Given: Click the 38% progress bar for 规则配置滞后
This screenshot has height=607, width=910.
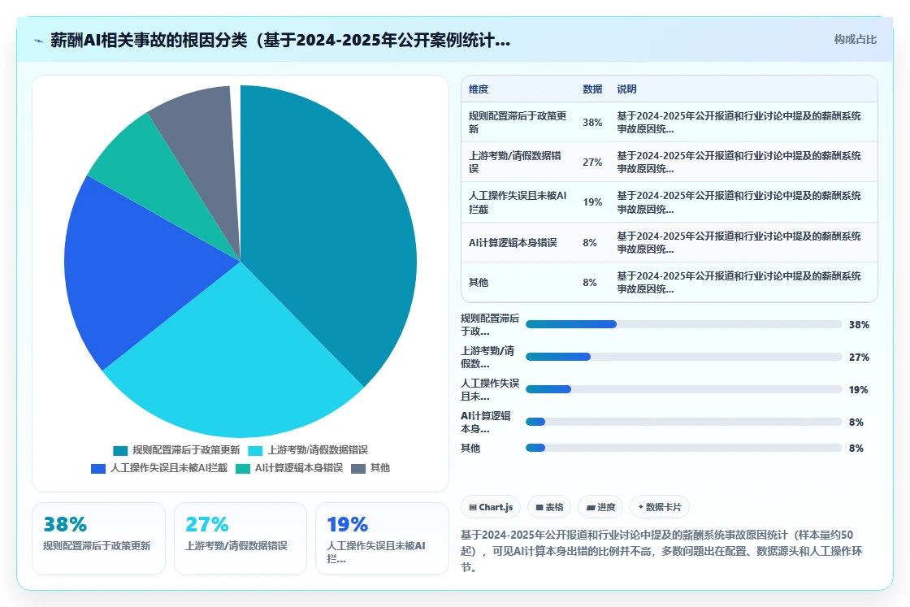Looking at the screenshot, I should pyautogui.click(x=683, y=324).
